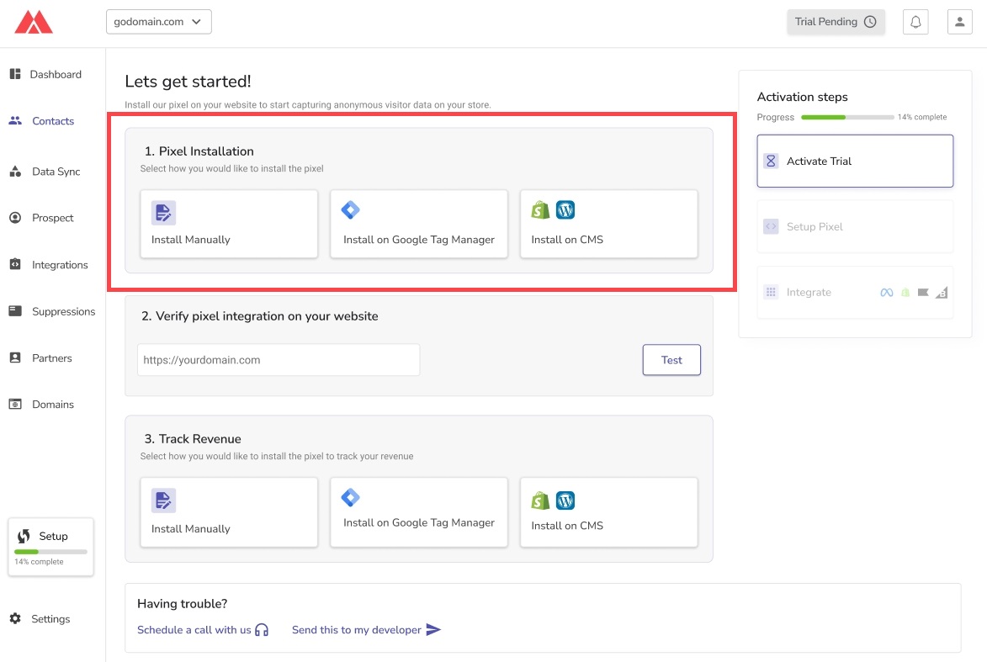
Task: Click the Integrate activation step
Action: [x=855, y=292]
